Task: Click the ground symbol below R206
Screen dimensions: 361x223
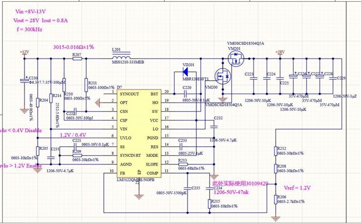Action: [276, 218]
